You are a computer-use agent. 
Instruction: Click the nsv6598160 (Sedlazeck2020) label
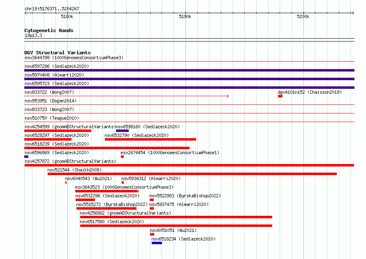coord(148,127)
